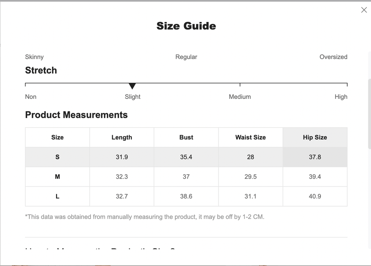371x266 pixels.
Task: Click the Hip Size column header
Action: point(315,137)
